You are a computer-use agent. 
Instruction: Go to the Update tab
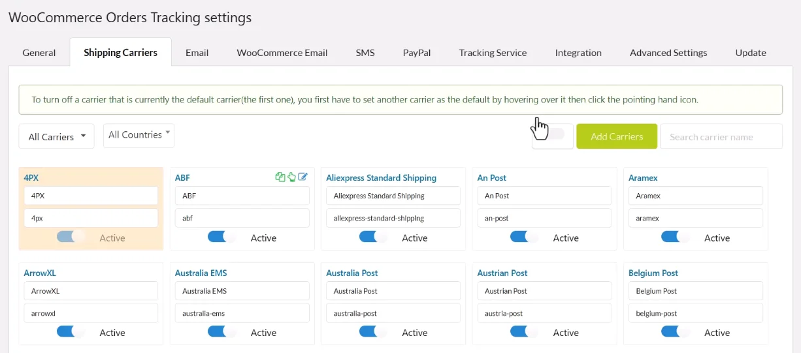click(x=751, y=52)
